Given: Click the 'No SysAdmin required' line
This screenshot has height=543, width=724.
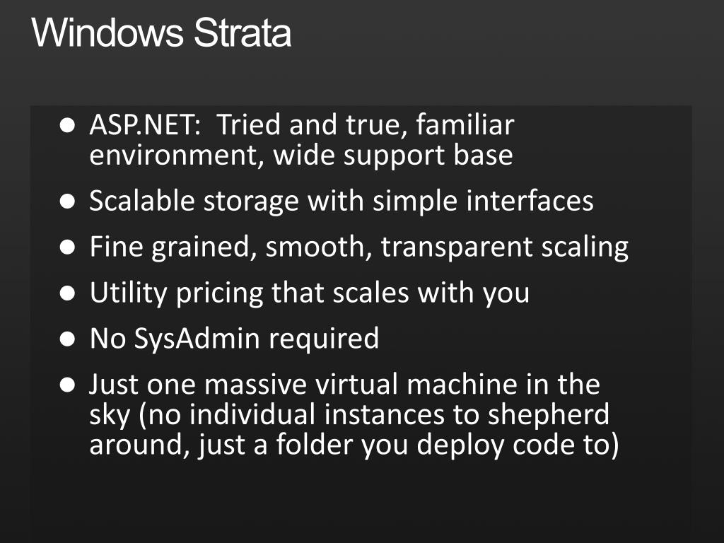Looking at the screenshot, I should click(234, 339).
